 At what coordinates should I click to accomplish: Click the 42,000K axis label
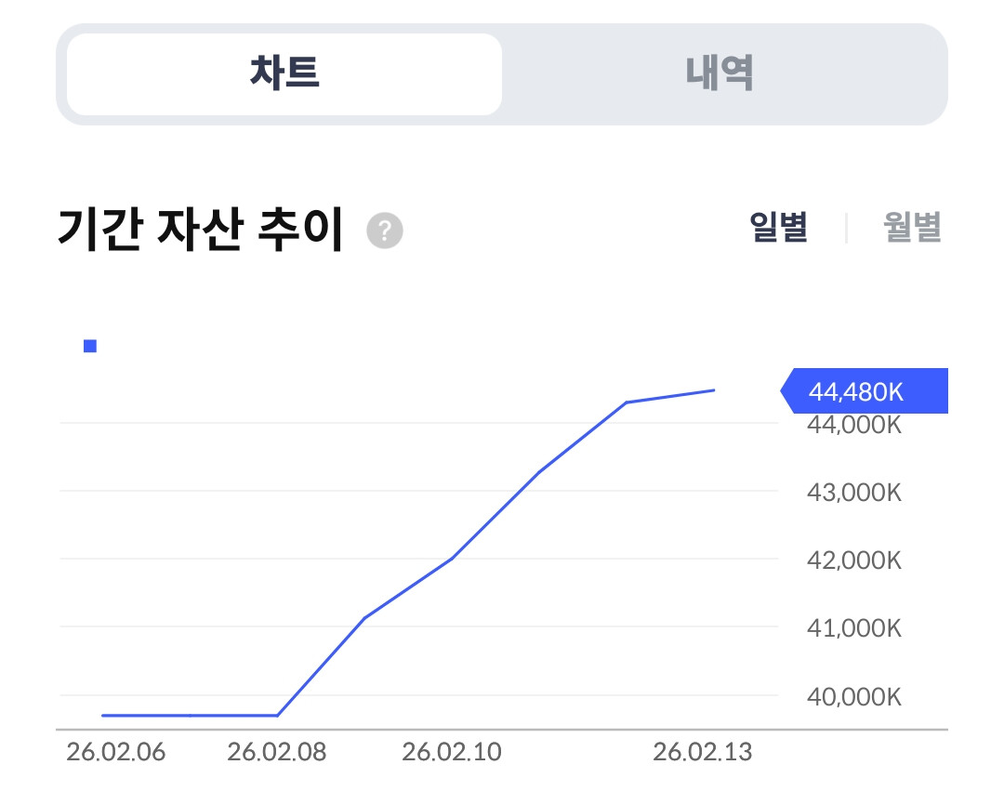pyautogui.click(x=855, y=560)
